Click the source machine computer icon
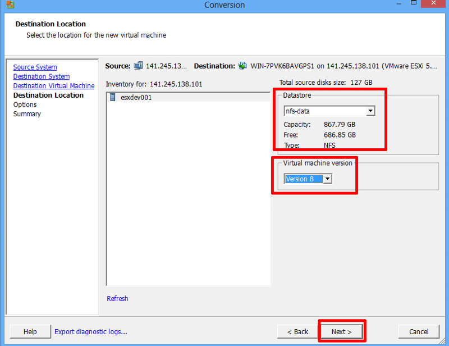 coord(138,66)
